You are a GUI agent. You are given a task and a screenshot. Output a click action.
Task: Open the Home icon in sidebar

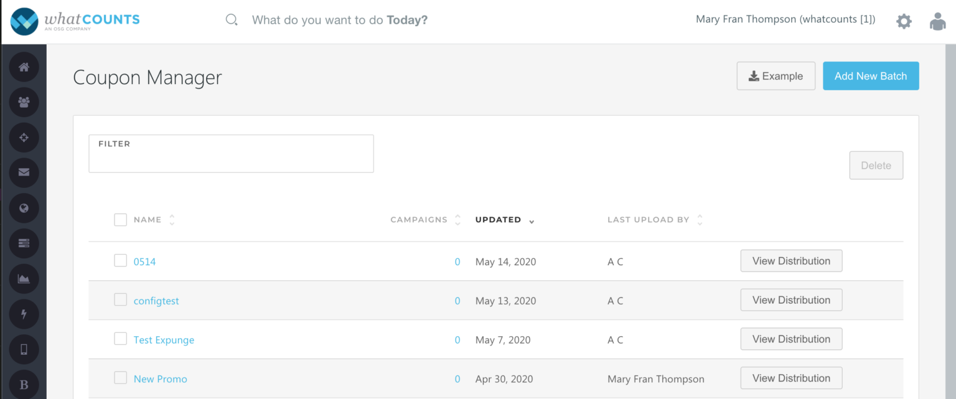pyautogui.click(x=24, y=67)
